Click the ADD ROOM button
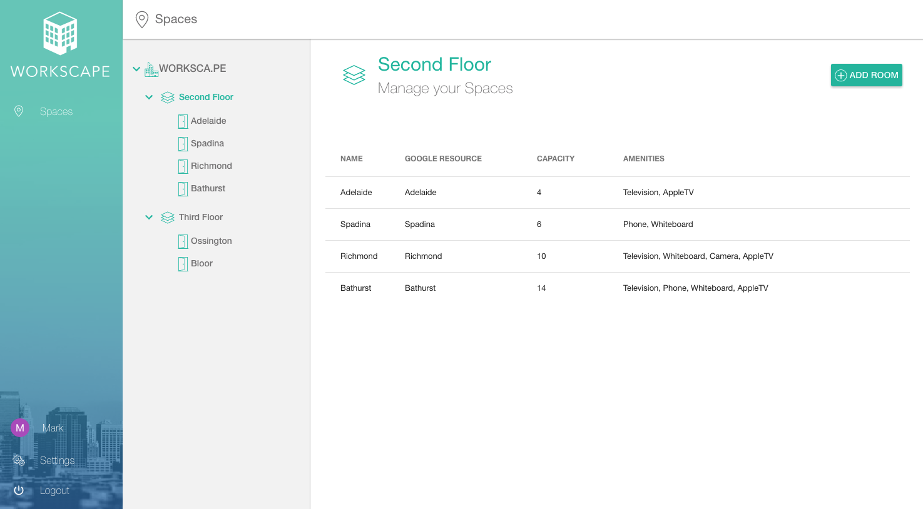Viewport: 923px width, 509px height. [x=866, y=75]
